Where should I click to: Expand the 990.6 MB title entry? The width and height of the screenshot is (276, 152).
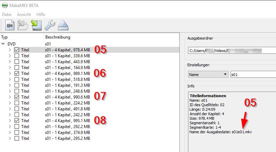click(10, 97)
